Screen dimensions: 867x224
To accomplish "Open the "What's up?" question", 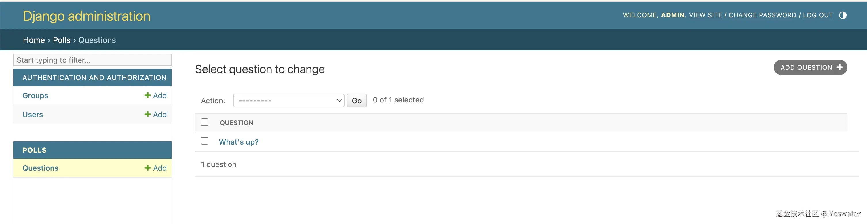I will pos(239,142).
